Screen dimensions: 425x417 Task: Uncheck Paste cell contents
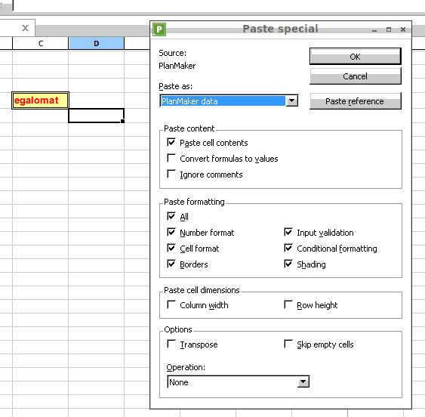click(171, 142)
